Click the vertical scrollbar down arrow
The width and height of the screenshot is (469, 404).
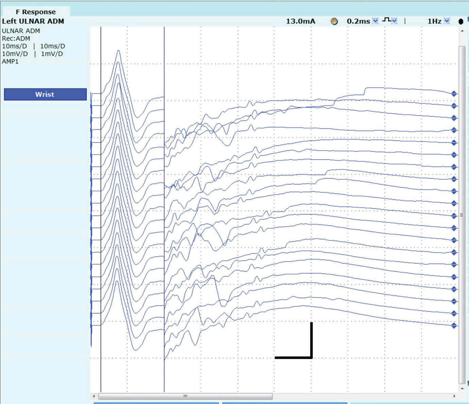[462, 389]
